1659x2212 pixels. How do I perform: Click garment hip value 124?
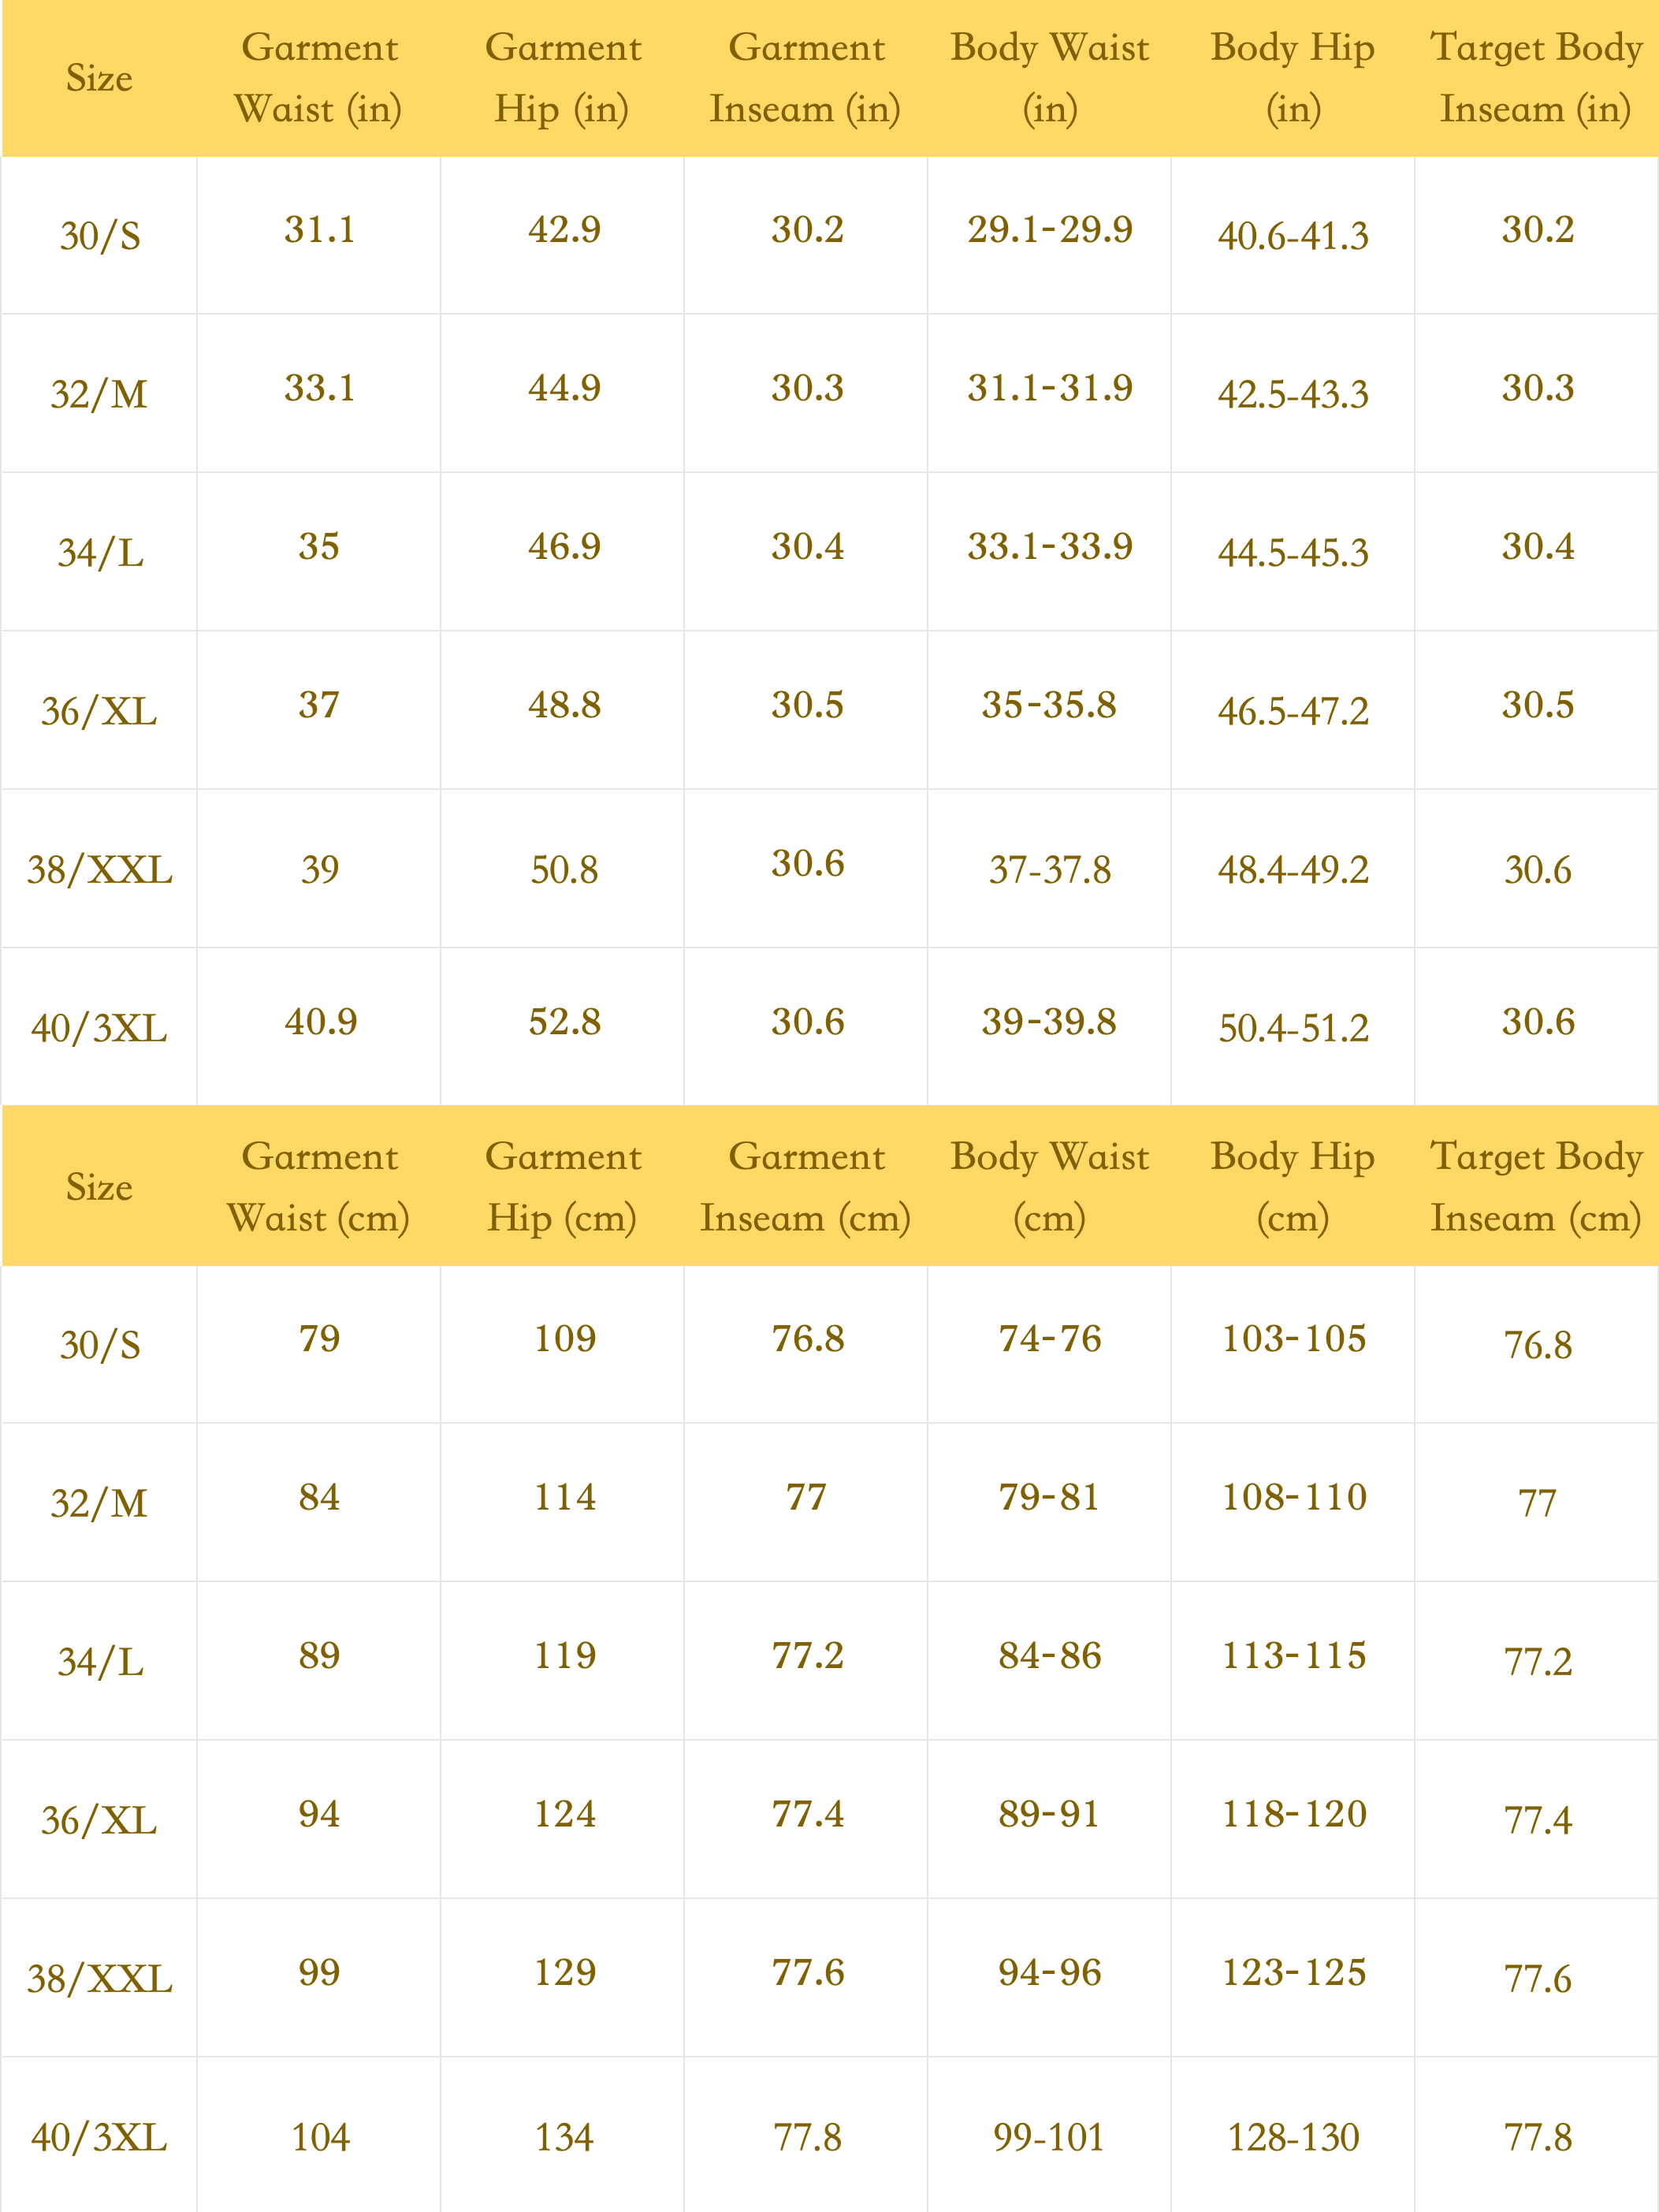coord(564,1814)
